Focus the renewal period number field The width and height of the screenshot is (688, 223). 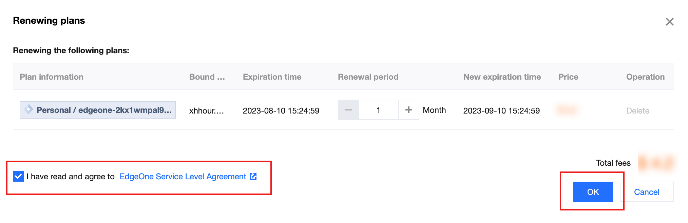point(378,110)
